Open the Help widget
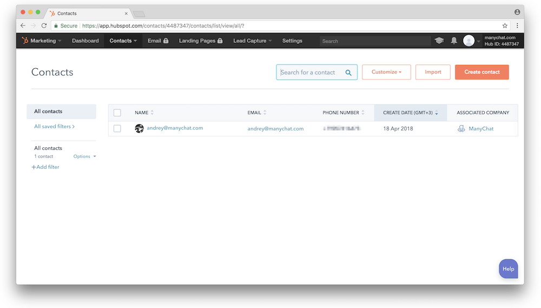This screenshot has height=308, width=541. pos(508,268)
